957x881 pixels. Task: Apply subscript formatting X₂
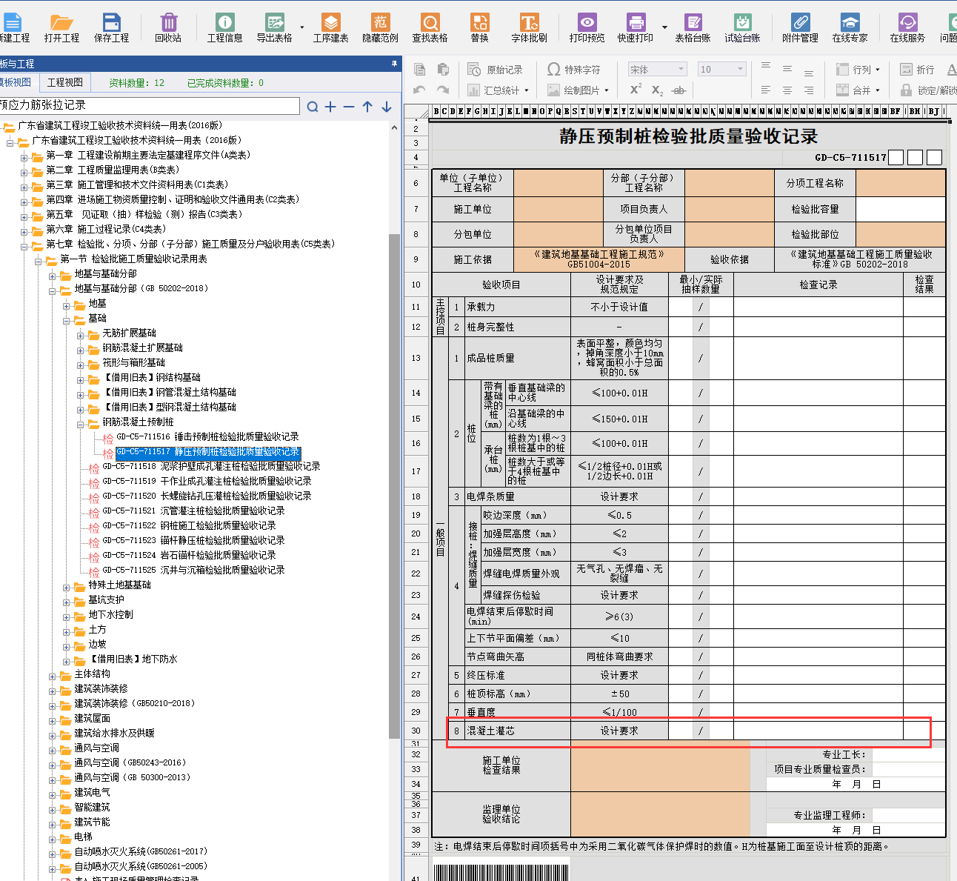click(657, 90)
